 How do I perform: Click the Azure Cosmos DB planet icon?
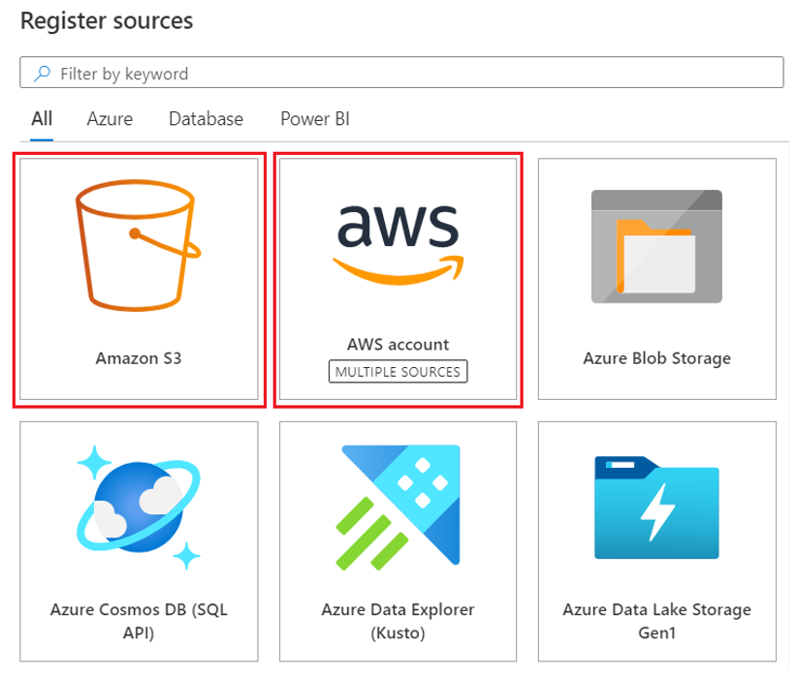pyautogui.click(x=139, y=507)
